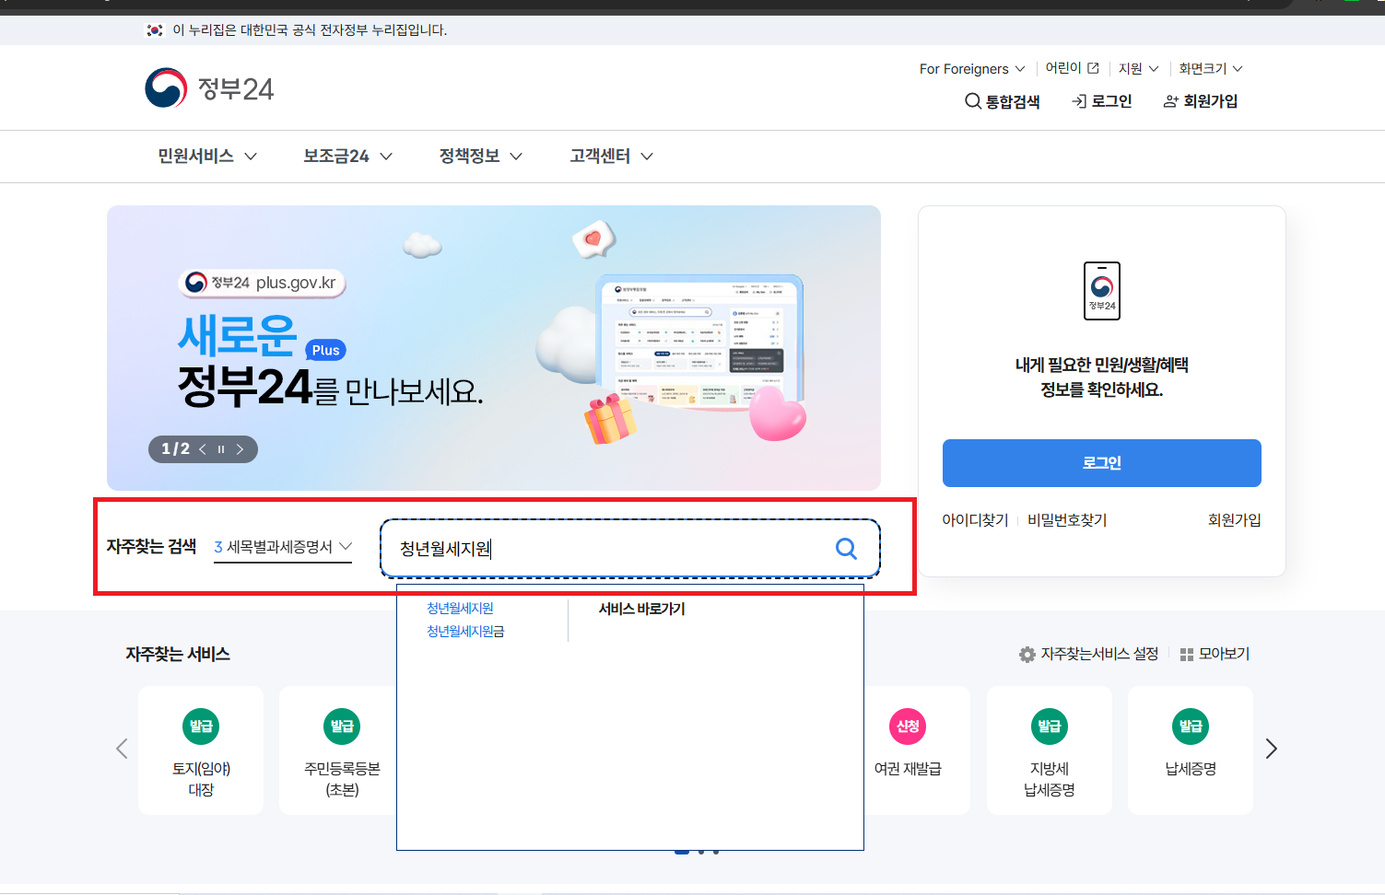
Task: Open 회원가입 in the header
Action: pos(1201,101)
